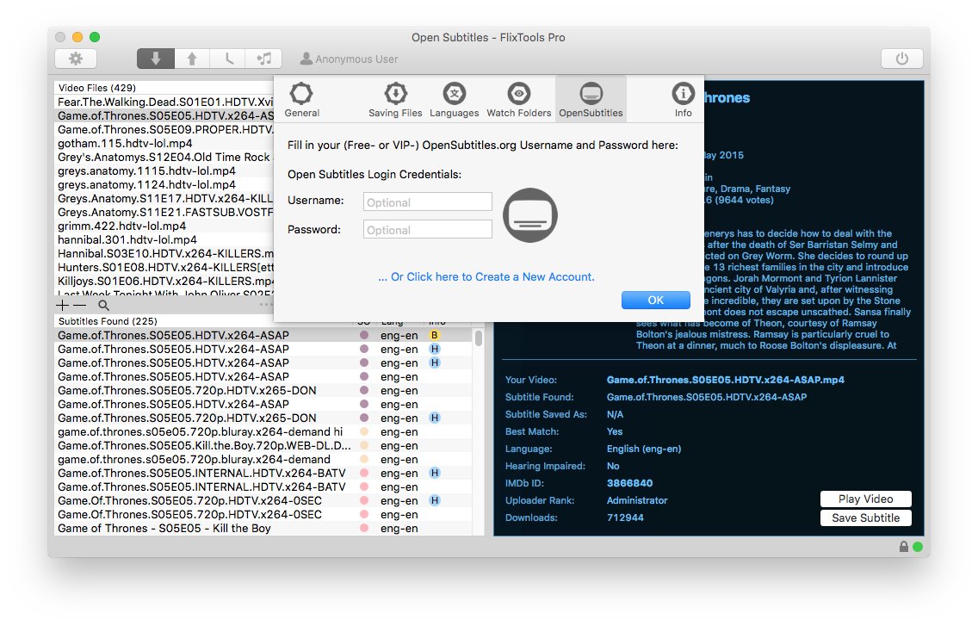Click the Subtitles Found (225) header

[x=108, y=321]
